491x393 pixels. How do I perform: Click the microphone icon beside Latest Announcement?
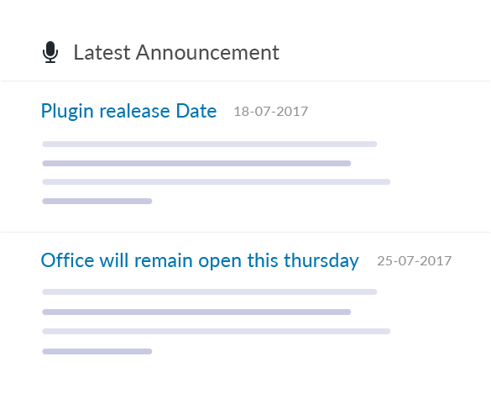coord(50,52)
